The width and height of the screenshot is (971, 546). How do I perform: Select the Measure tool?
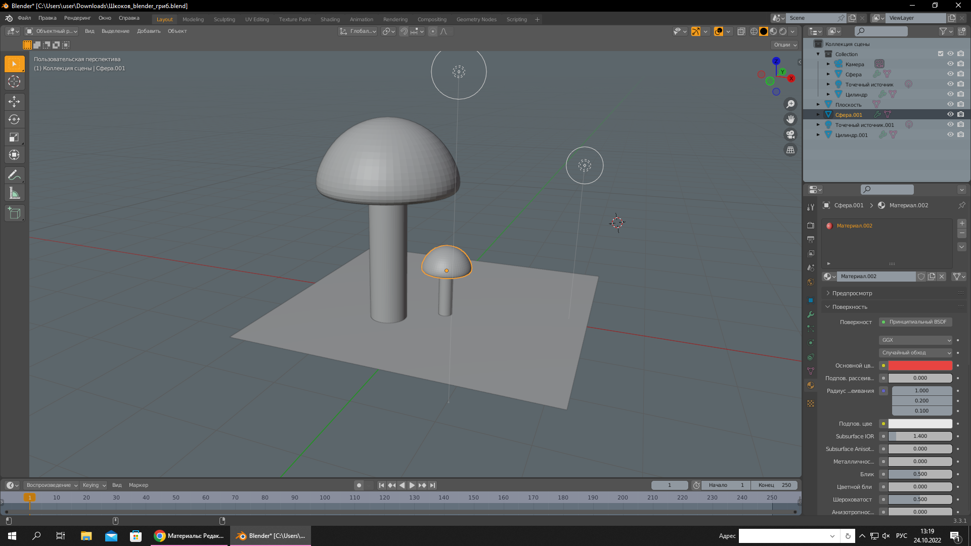pyautogui.click(x=14, y=193)
